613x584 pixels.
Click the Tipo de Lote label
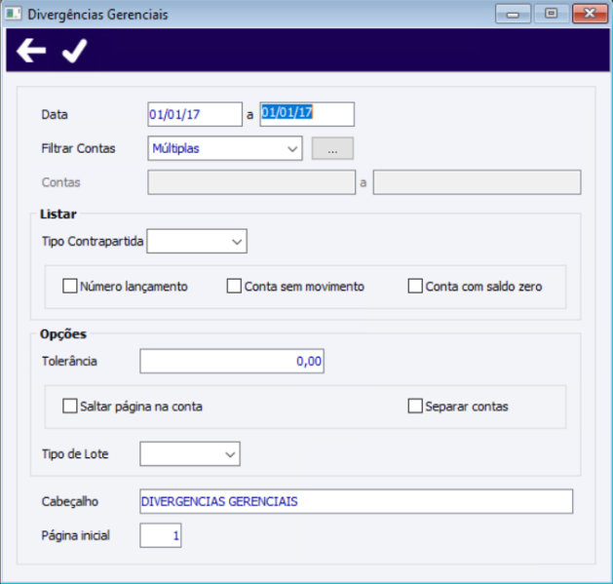tap(75, 454)
